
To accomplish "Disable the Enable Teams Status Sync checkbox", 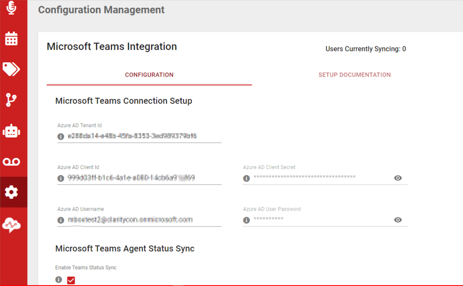I will [x=71, y=280].
